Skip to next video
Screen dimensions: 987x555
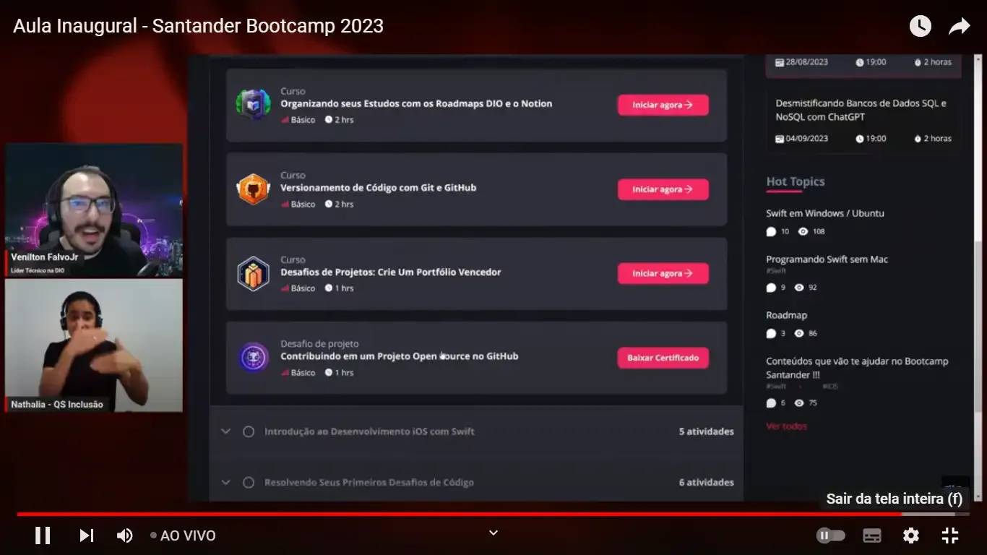tap(87, 535)
